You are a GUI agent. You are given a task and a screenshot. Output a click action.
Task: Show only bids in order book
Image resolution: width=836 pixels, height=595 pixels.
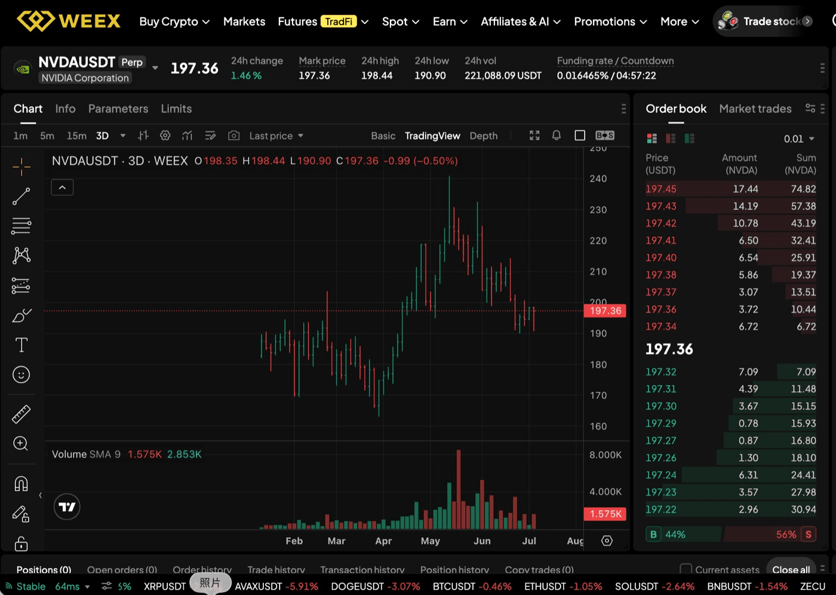point(690,138)
